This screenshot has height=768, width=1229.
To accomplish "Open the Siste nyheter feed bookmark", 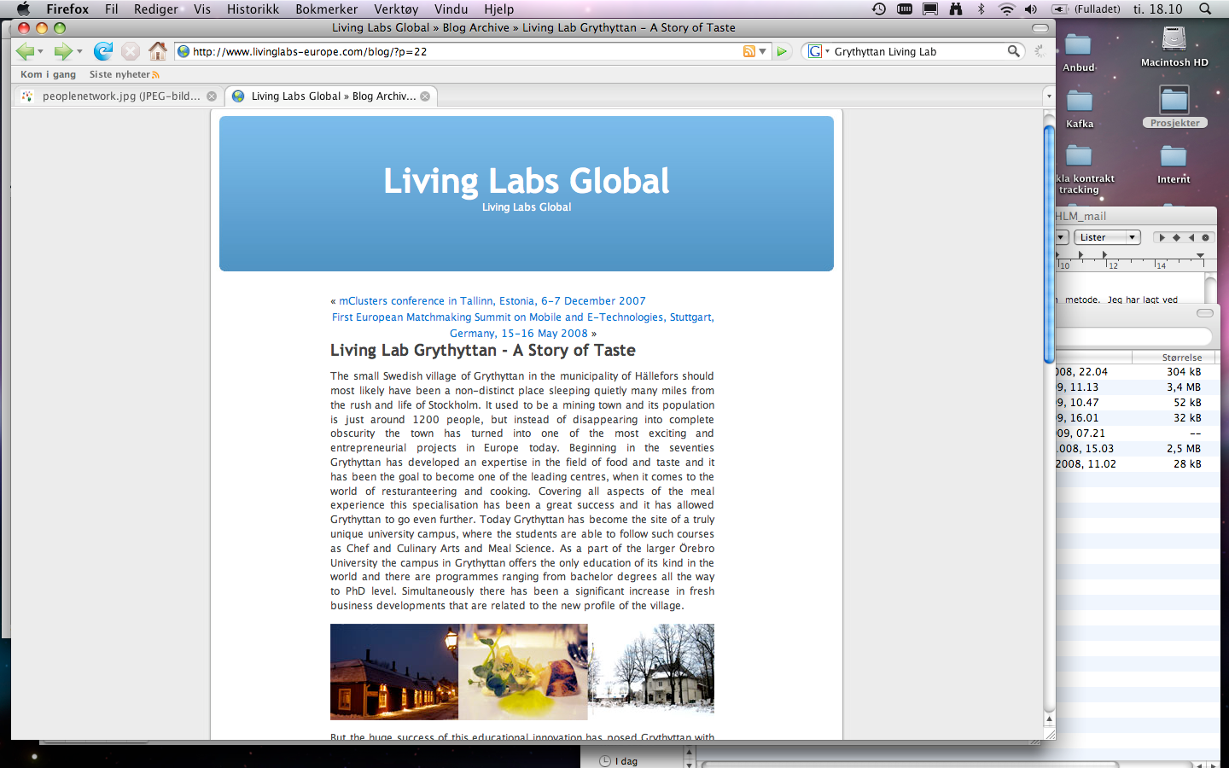I will [x=124, y=74].
